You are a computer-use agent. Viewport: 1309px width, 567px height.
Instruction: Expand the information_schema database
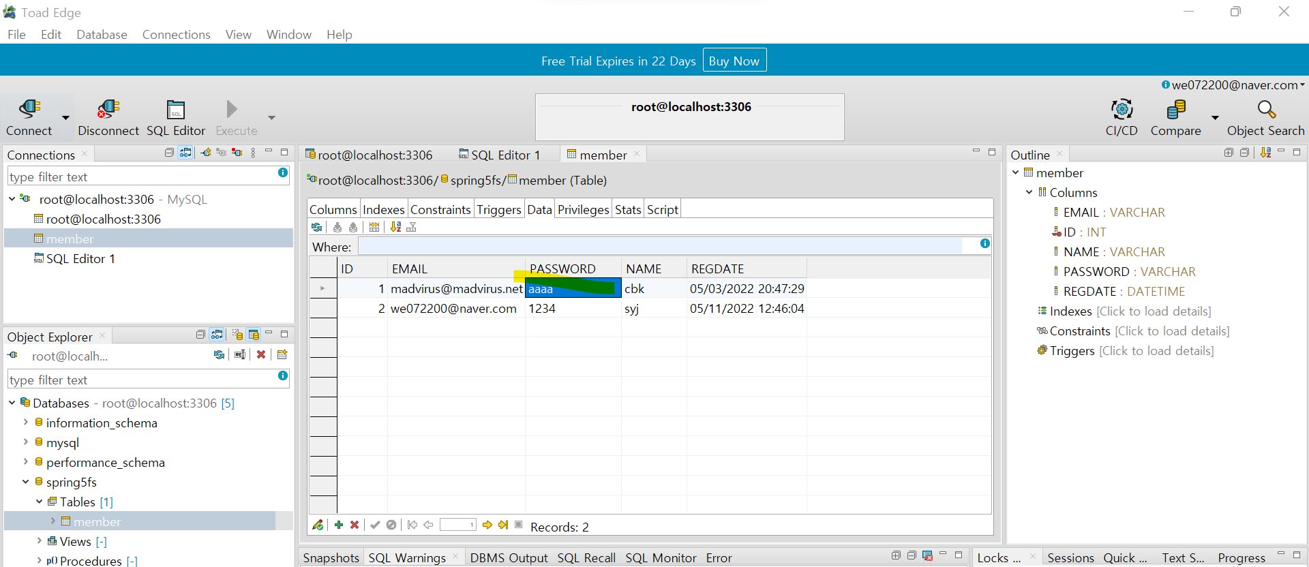26,423
